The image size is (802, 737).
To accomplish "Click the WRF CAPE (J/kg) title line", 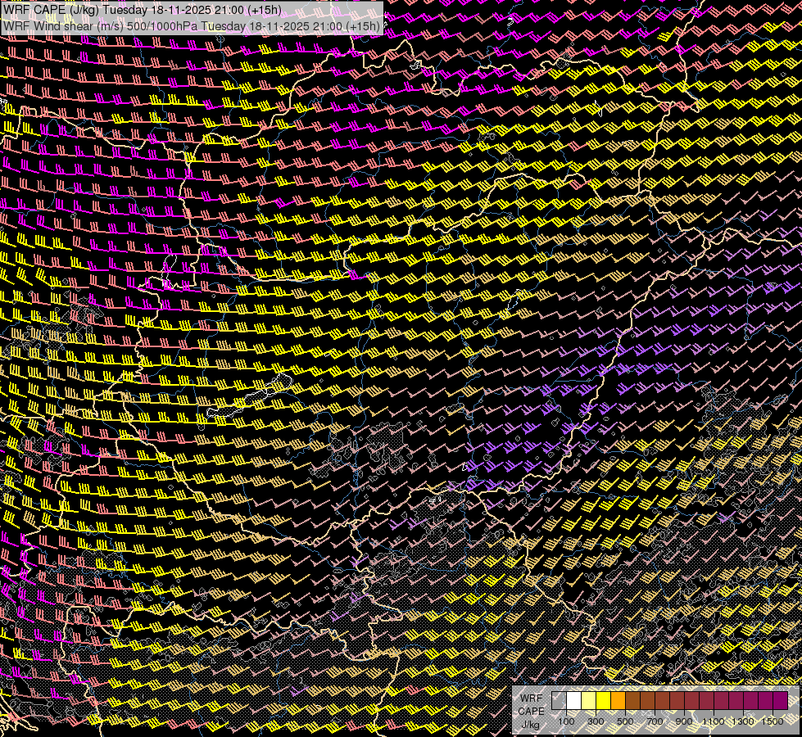I will pyautogui.click(x=143, y=10).
